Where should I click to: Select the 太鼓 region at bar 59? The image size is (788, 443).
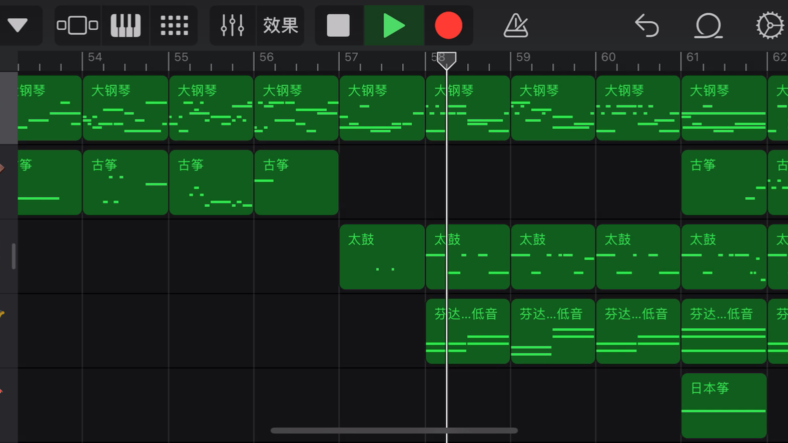tap(553, 257)
